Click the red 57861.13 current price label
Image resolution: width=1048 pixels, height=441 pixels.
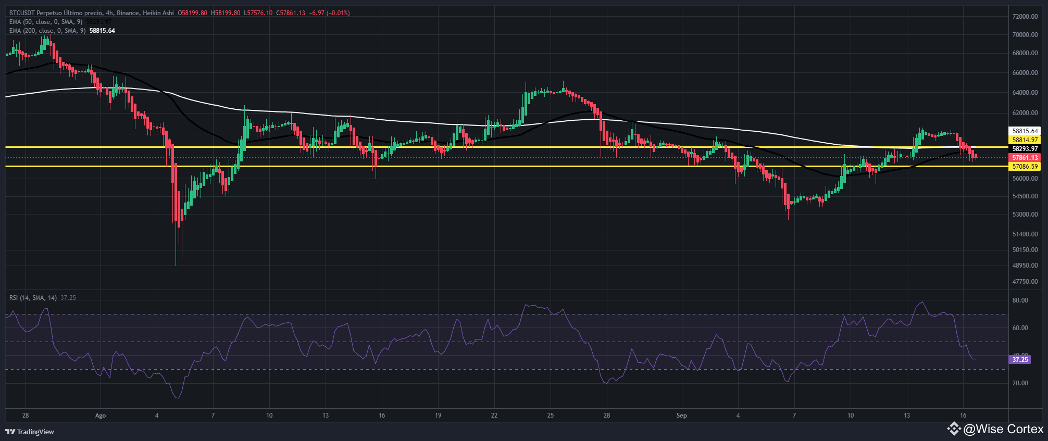1025,157
